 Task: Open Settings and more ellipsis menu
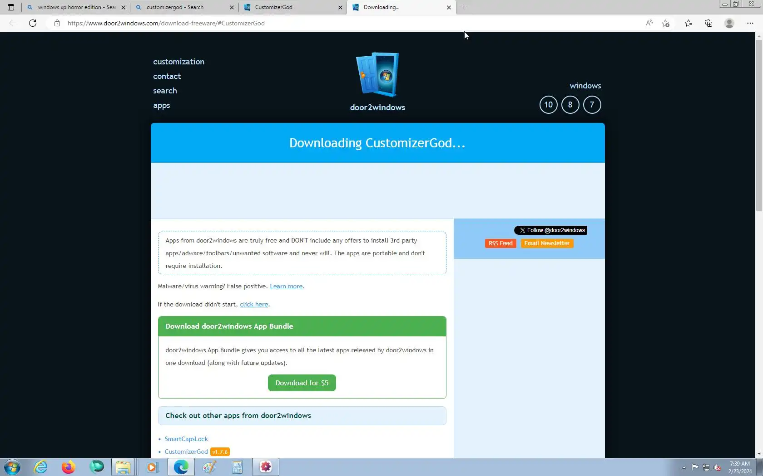click(x=750, y=23)
